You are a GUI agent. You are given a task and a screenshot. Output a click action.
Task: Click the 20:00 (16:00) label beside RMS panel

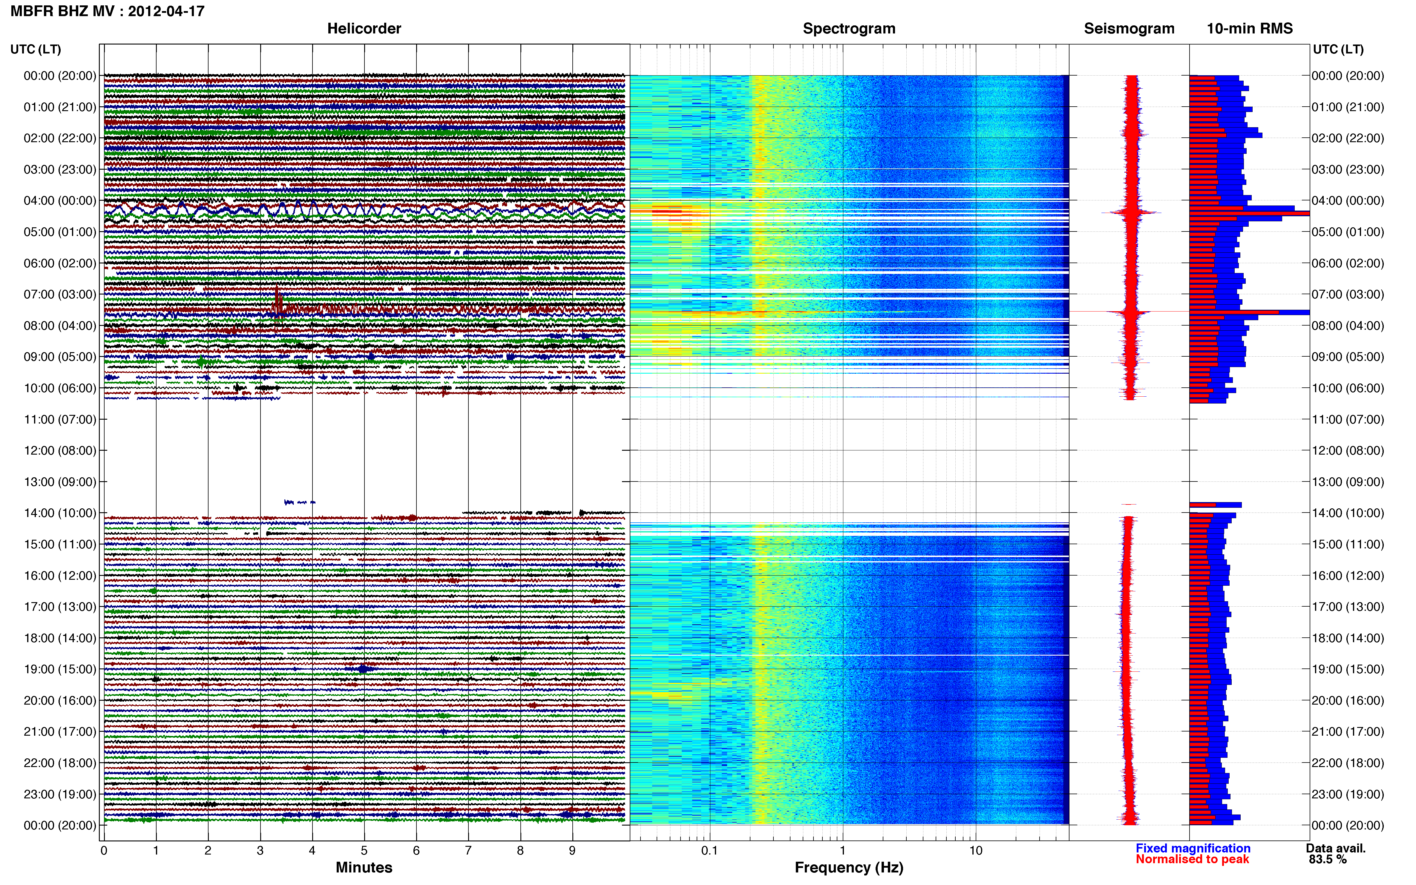1348,701
